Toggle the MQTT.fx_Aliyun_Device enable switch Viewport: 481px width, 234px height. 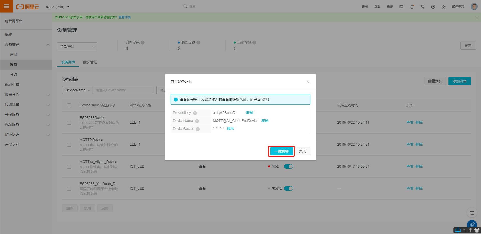pyautogui.click(x=288, y=166)
